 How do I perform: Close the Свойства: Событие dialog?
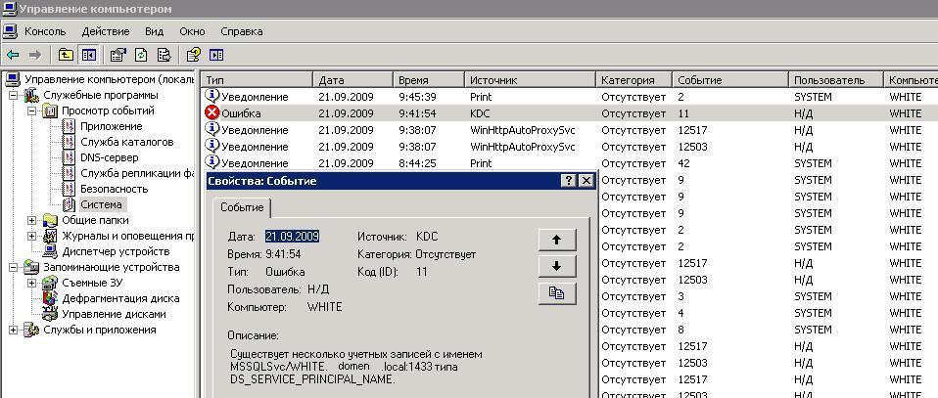(x=586, y=181)
